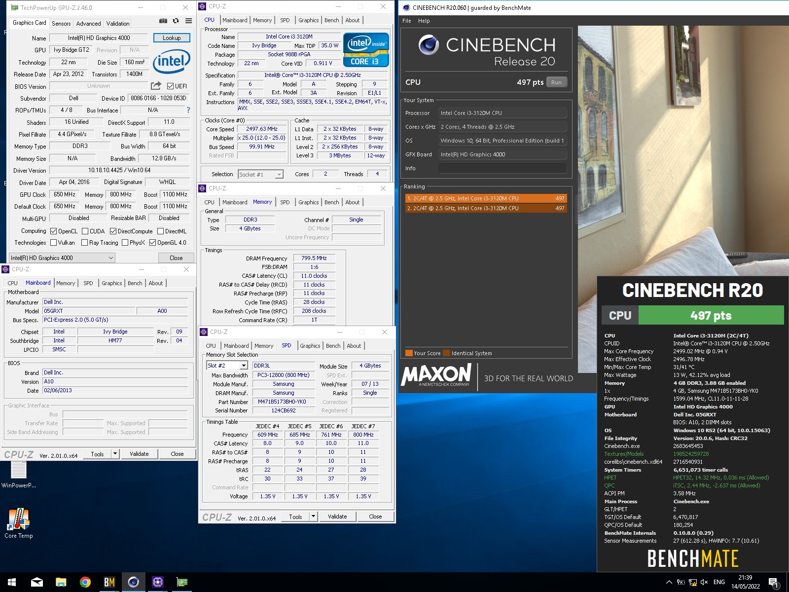Toggle the DirectCompute checkbox
Screen dimensions: 789x592
coord(113,231)
